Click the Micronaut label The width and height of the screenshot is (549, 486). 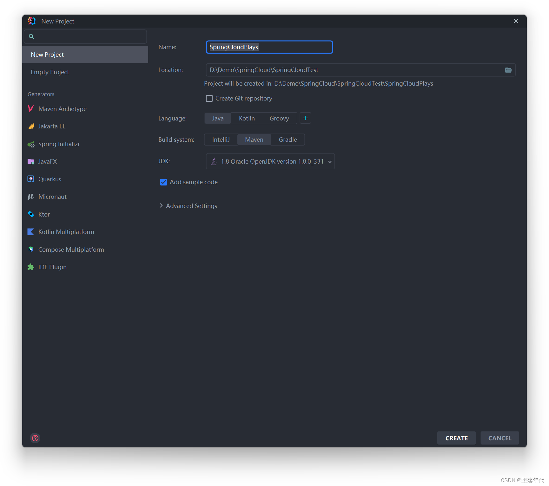pyautogui.click(x=52, y=197)
